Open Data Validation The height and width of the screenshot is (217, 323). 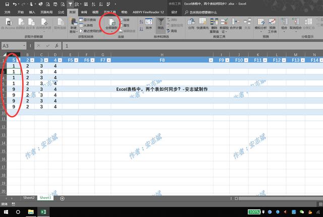click(224, 26)
